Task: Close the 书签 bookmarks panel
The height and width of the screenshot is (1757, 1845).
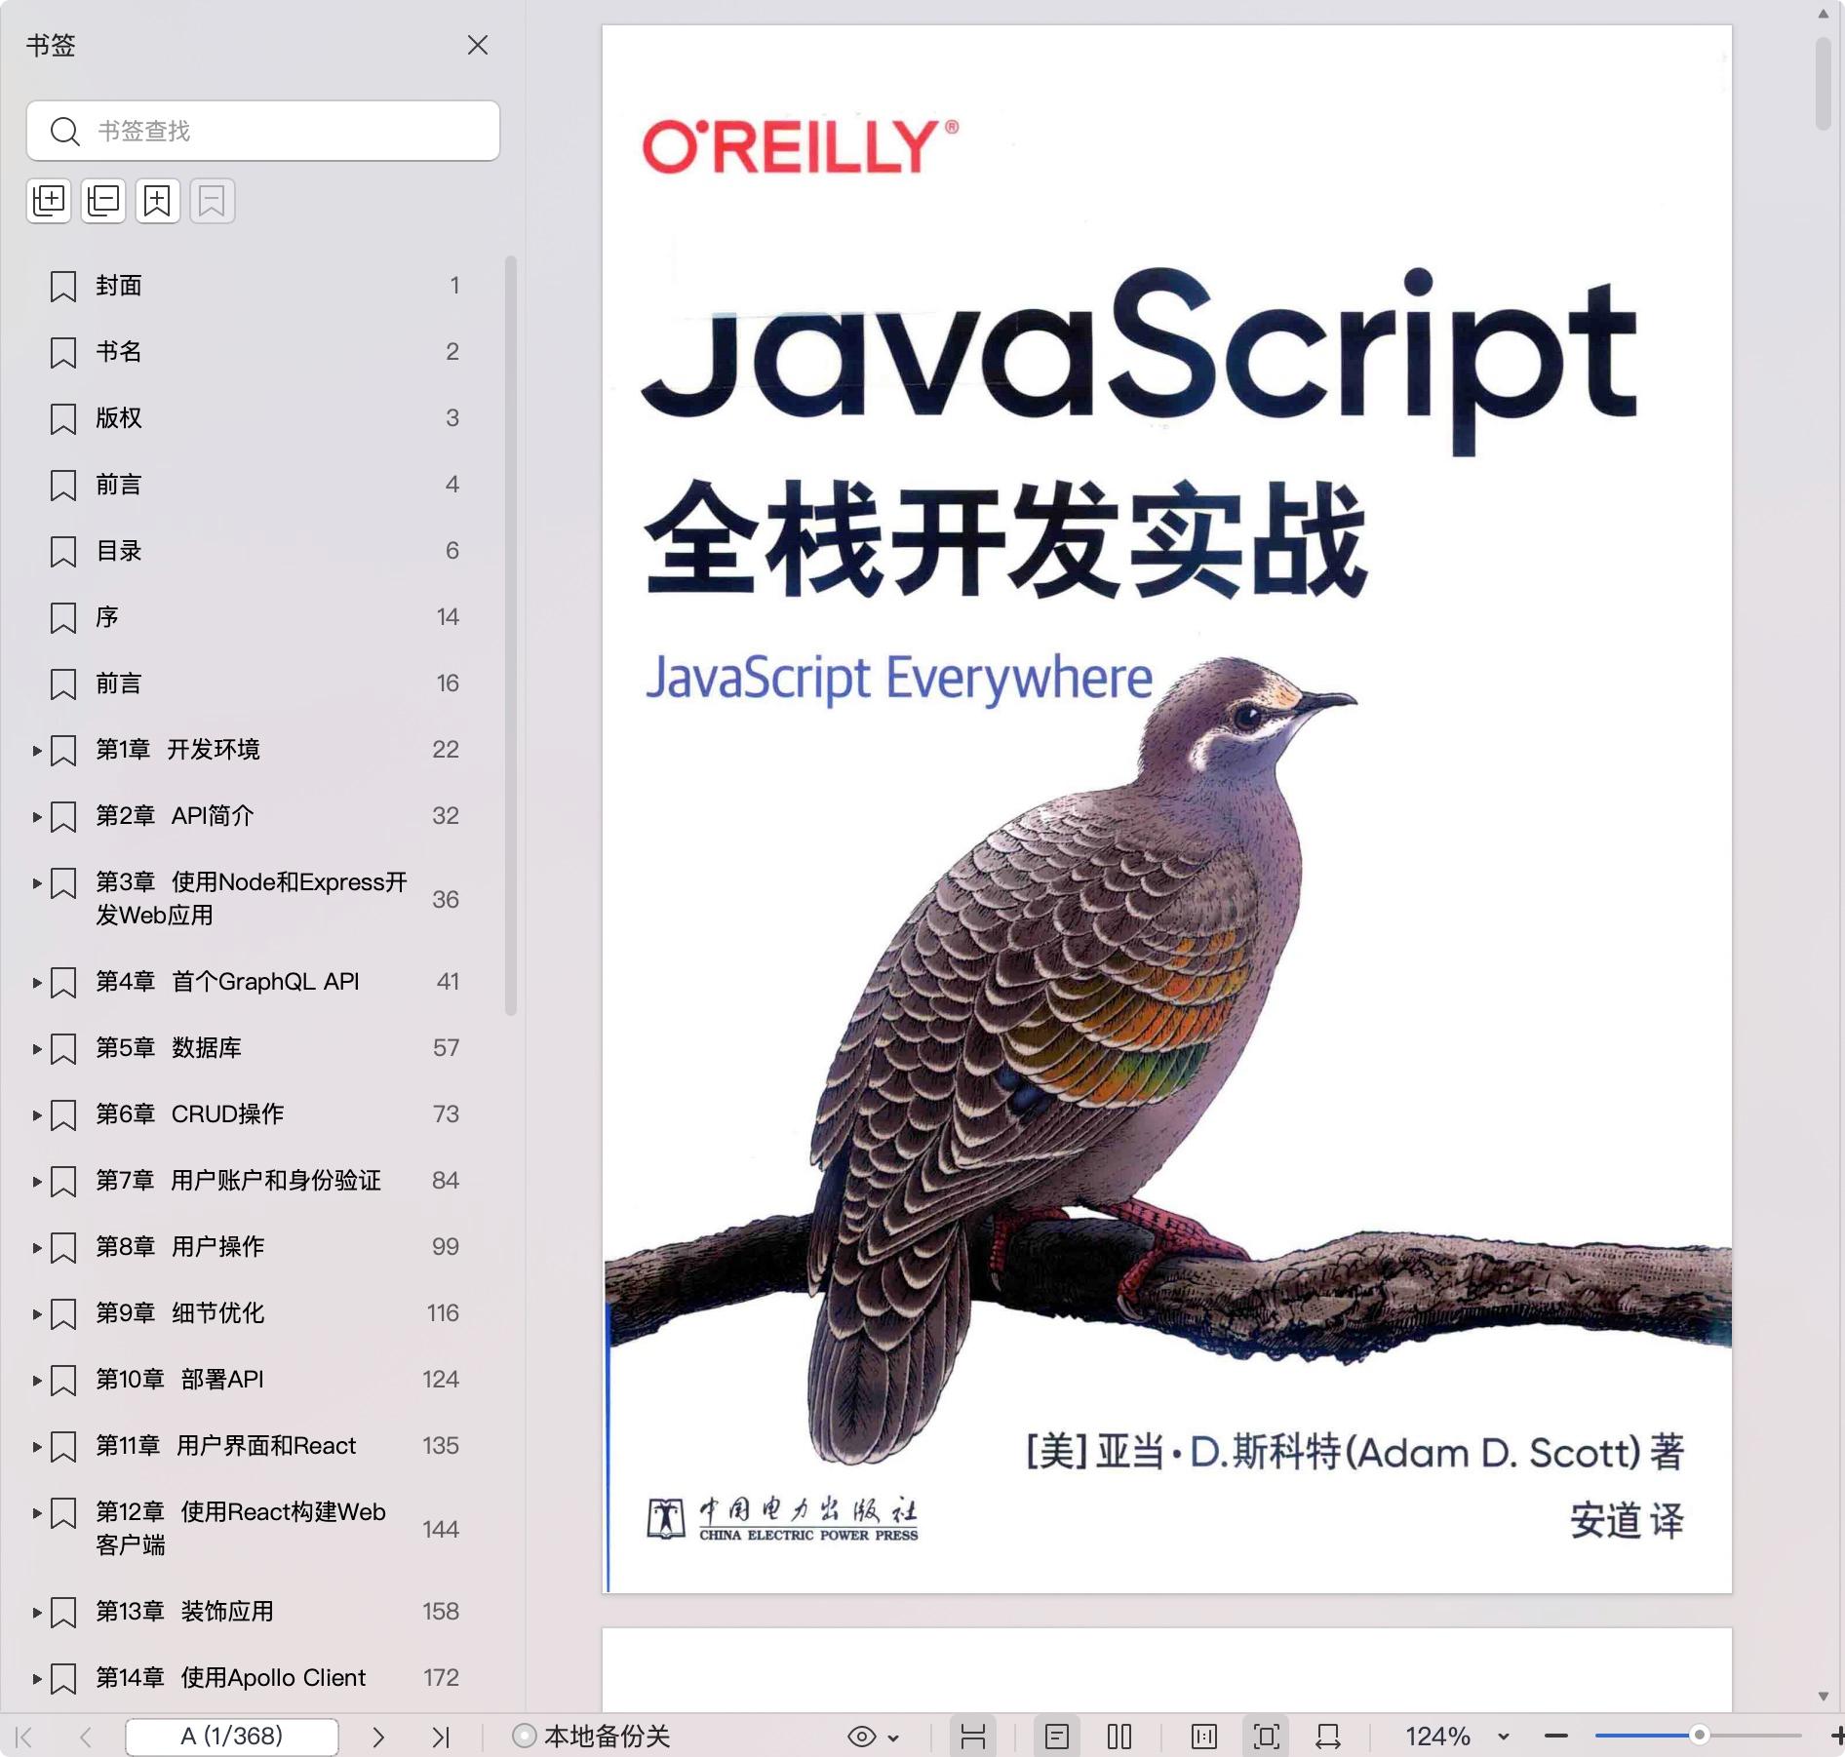Action: (478, 46)
